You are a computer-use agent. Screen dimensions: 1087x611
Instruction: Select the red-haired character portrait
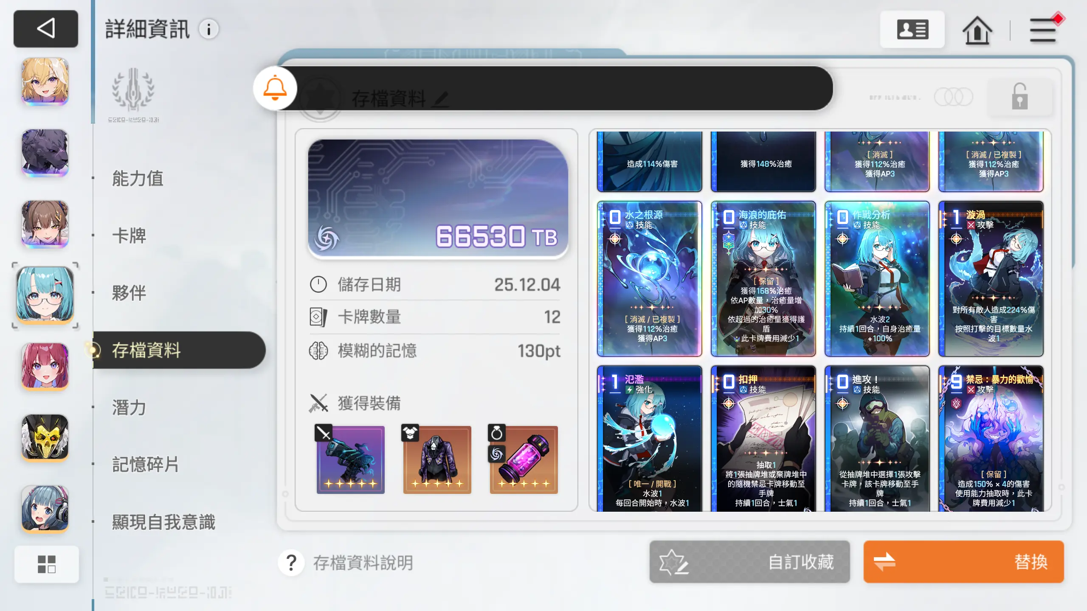[x=45, y=366]
